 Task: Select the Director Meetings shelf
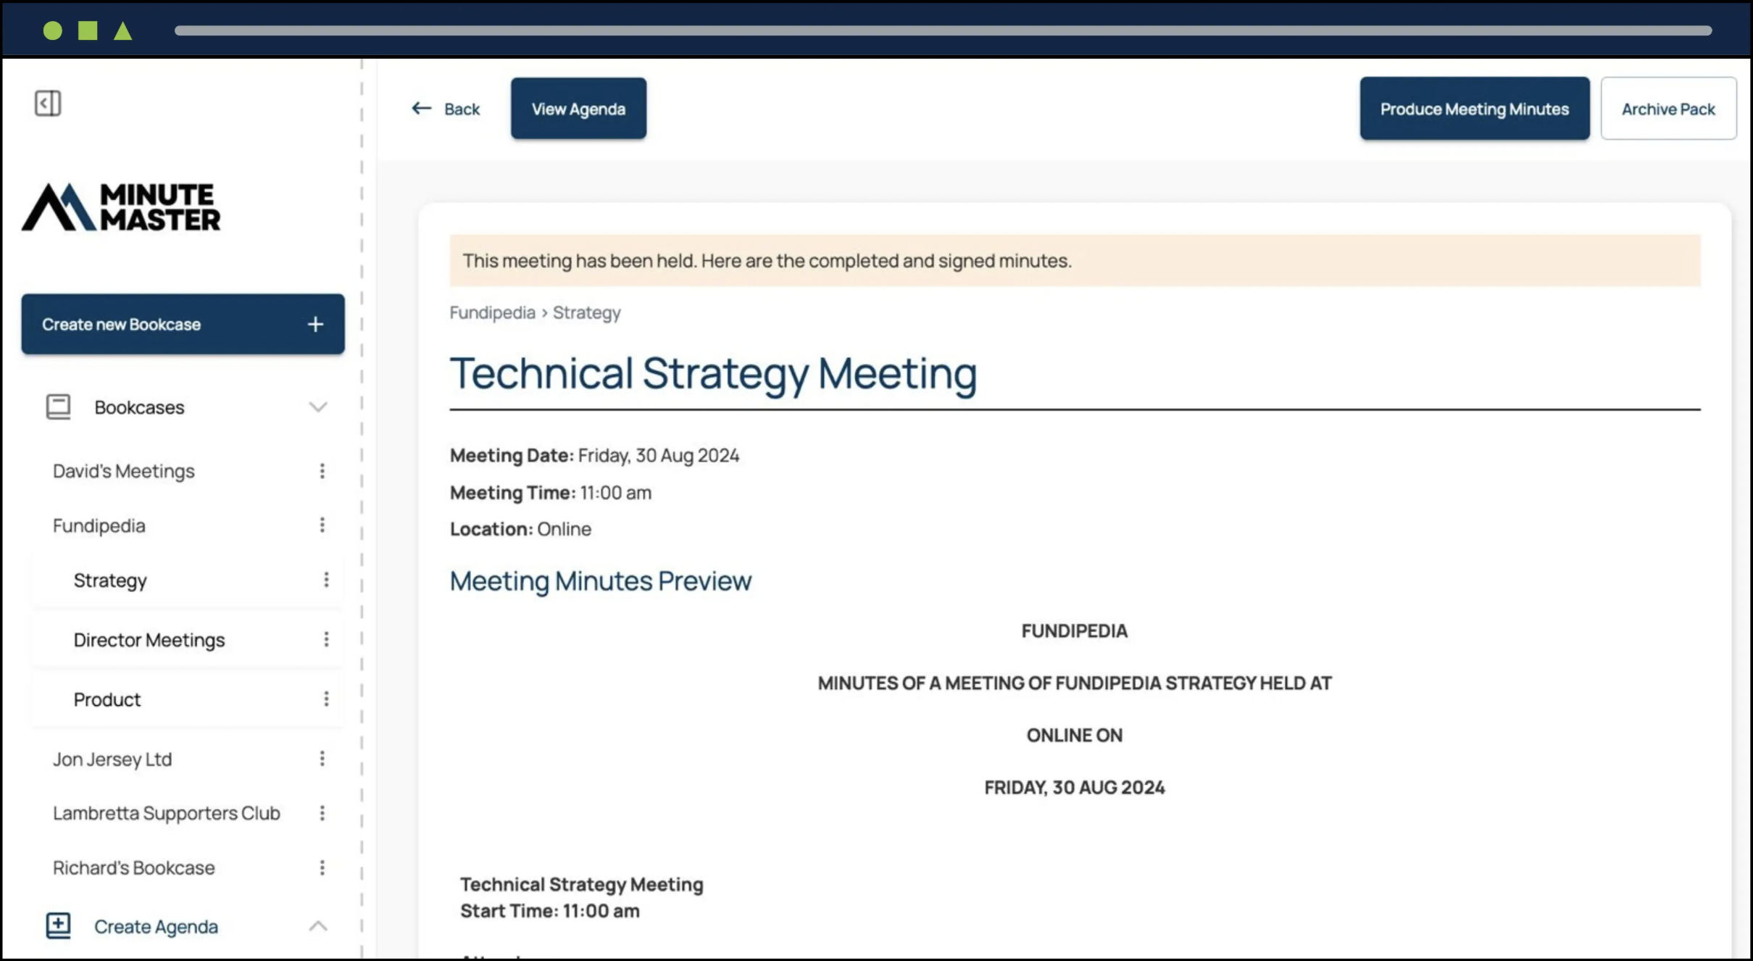[149, 640]
